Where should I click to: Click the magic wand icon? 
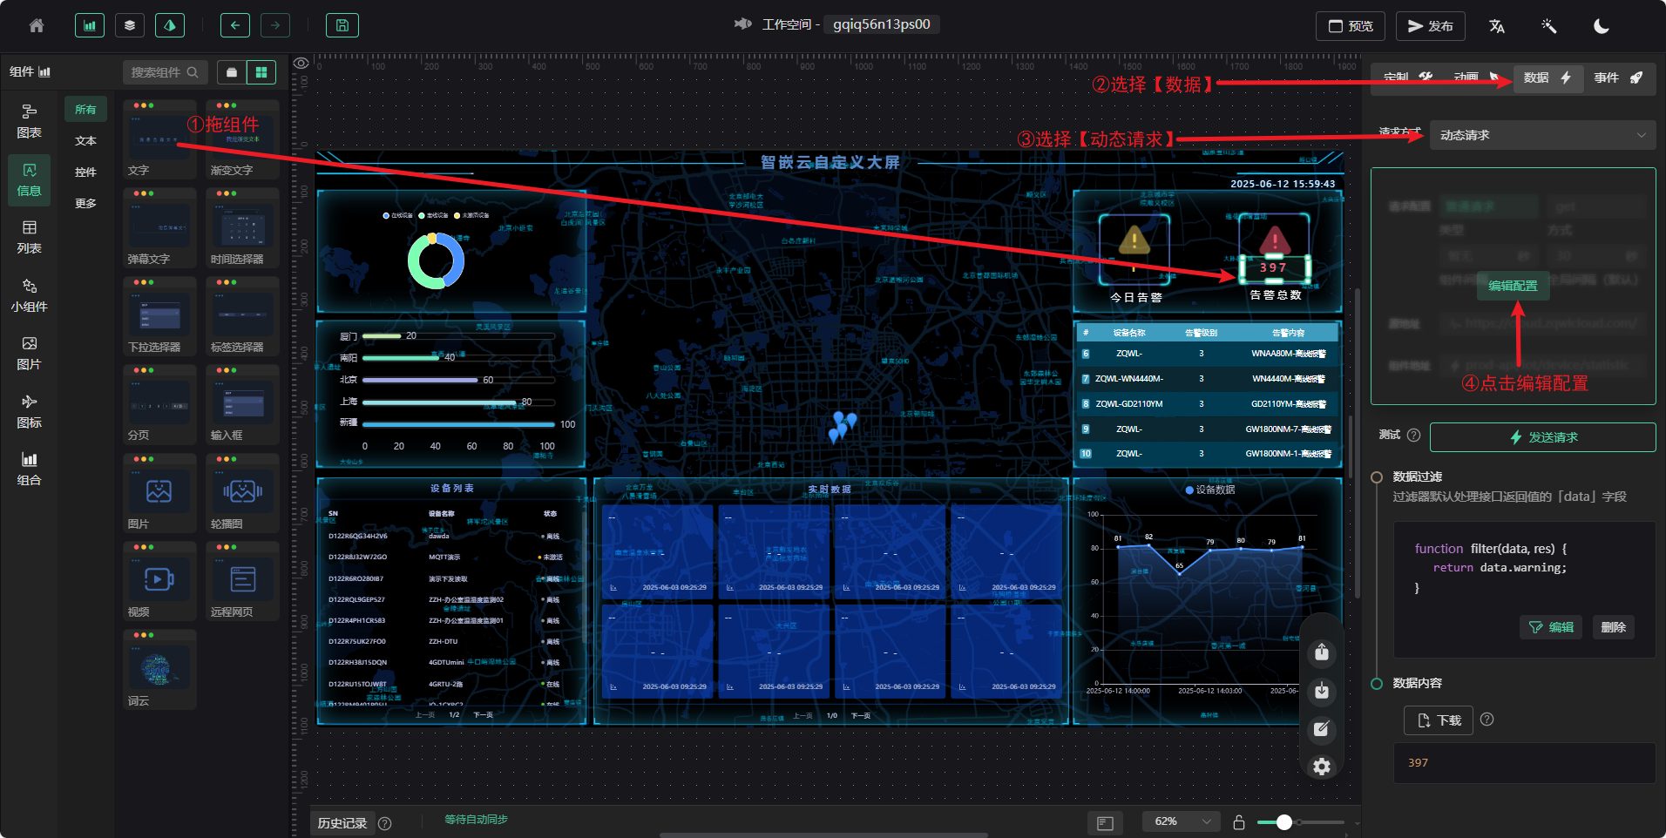click(1548, 26)
